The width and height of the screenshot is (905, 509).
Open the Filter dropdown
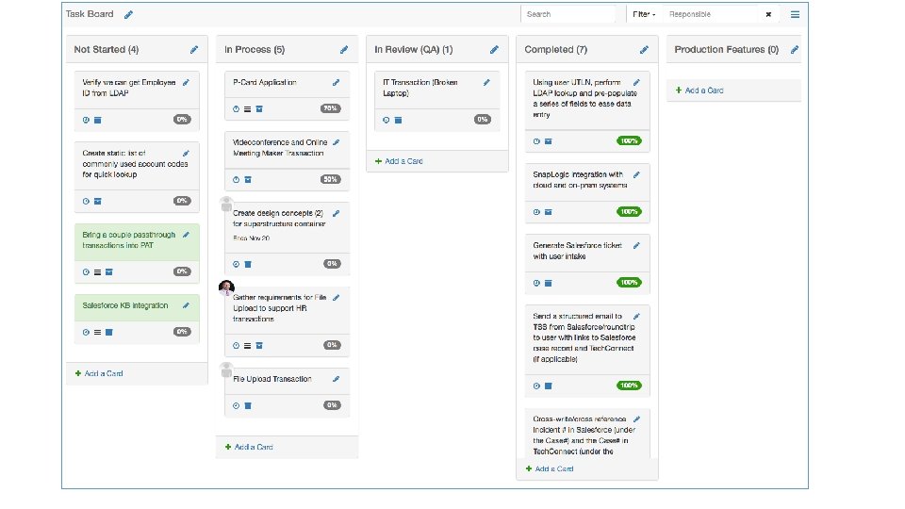click(x=644, y=14)
